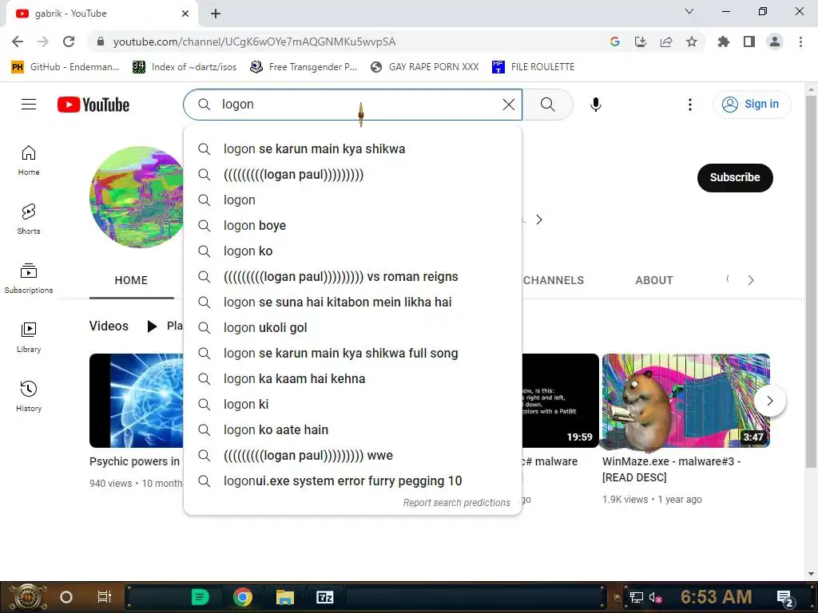Click 'Report search predictions' link

click(x=456, y=503)
